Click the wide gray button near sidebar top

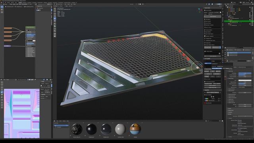(213, 17)
